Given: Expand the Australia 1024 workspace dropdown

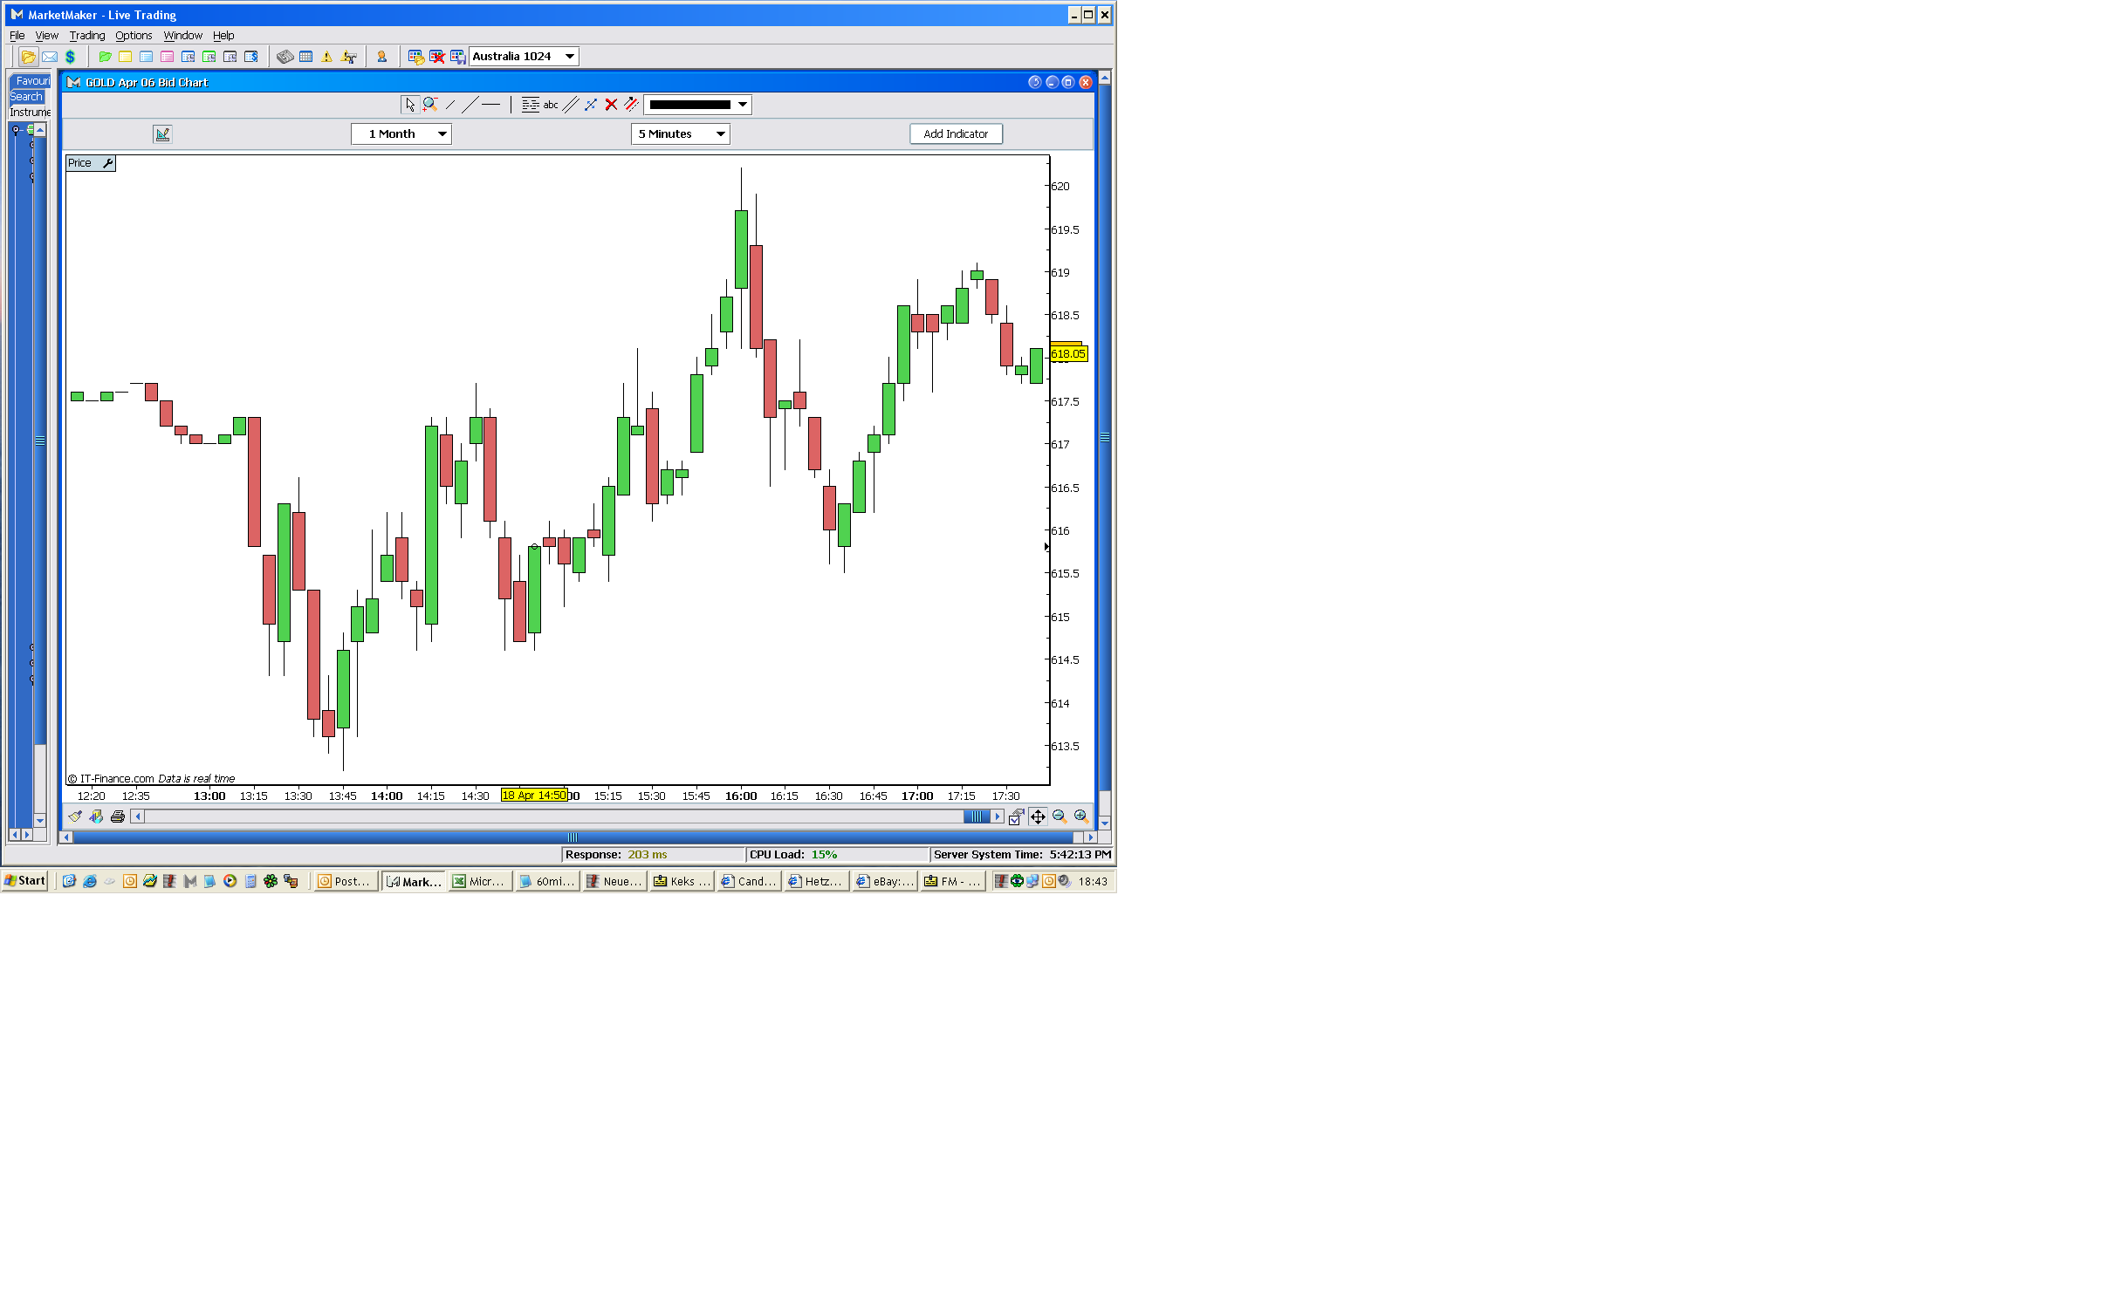Looking at the screenshot, I should point(570,57).
